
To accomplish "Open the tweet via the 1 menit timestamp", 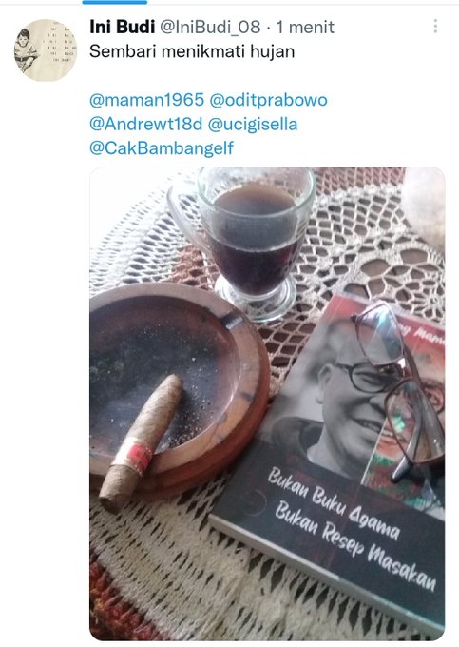I will pos(305,28).
